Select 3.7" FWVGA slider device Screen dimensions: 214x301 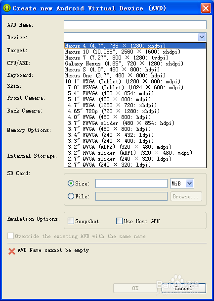pyautogui.click(x=135, y=123)
